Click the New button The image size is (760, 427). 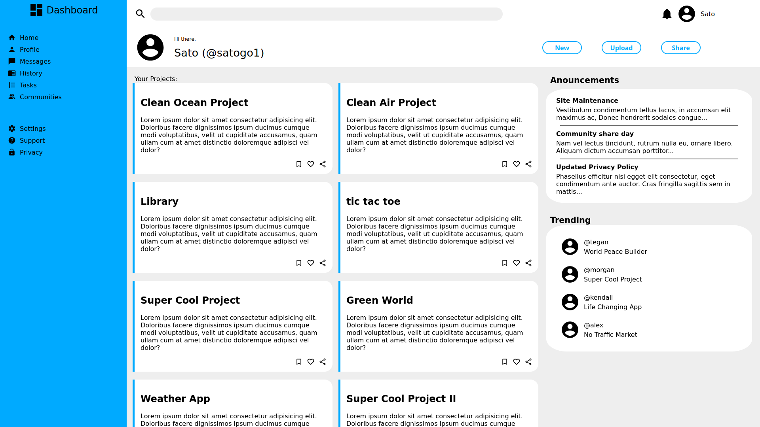(562, 48)
